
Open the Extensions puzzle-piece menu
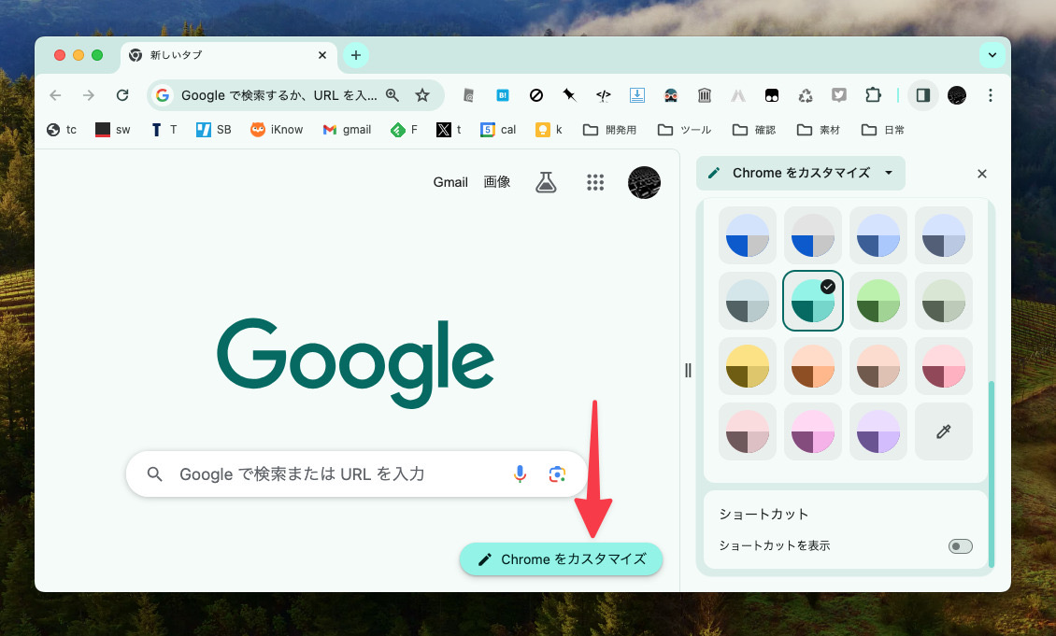pyautogui.click(x=872, y=94)
